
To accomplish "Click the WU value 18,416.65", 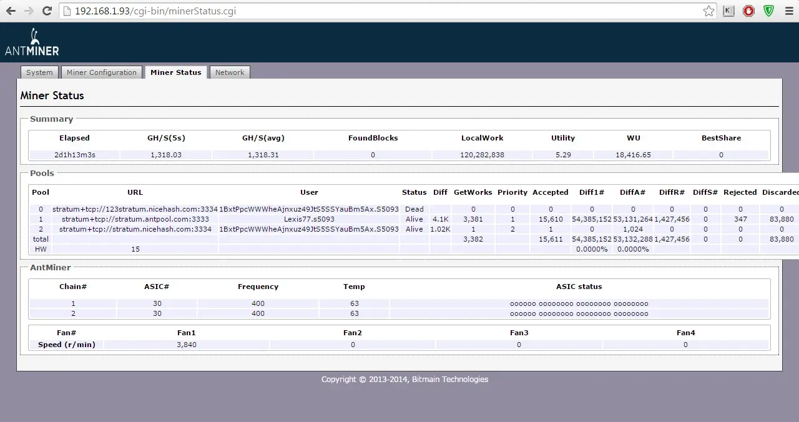I will click(634, 155).
